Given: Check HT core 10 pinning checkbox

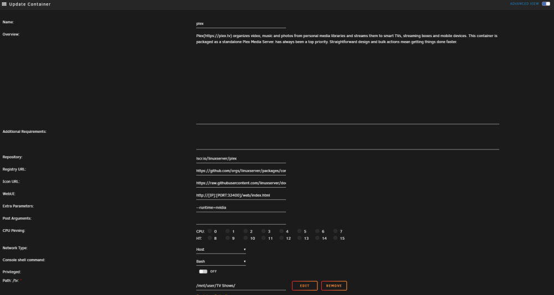Looking at the screenshot, I should point(245,238).
